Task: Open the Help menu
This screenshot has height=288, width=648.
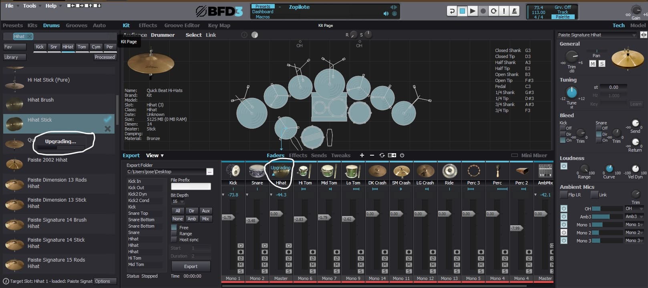Action: pos(53,6)
